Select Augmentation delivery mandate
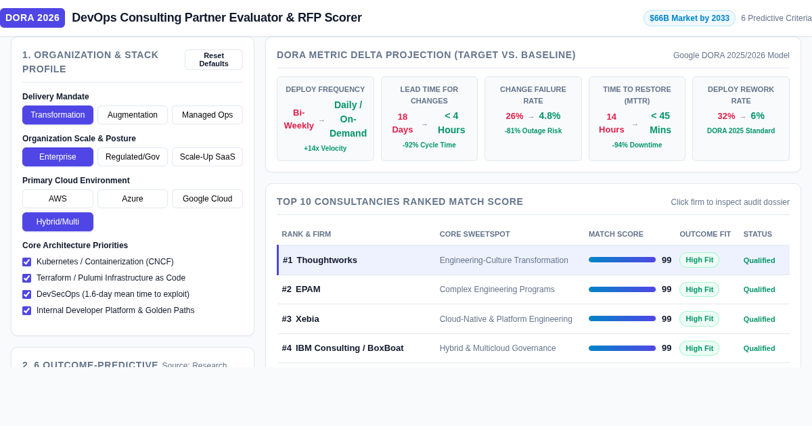Viewport: 812px width, 426px height. tap(133, 115)
